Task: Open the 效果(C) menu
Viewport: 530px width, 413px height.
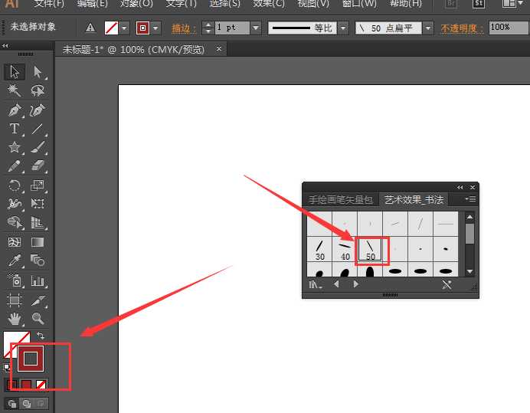Action: pyautogui.click(x=269, y=4)
